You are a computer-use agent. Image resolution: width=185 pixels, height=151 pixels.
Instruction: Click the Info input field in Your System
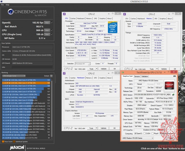32,67
